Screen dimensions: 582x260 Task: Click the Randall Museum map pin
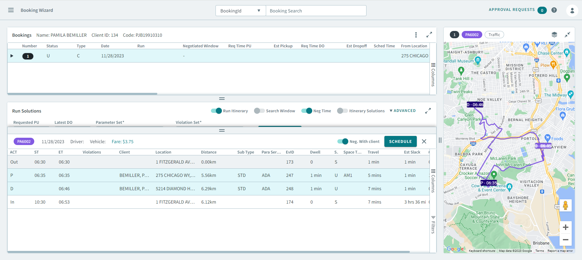pos(478,60)
